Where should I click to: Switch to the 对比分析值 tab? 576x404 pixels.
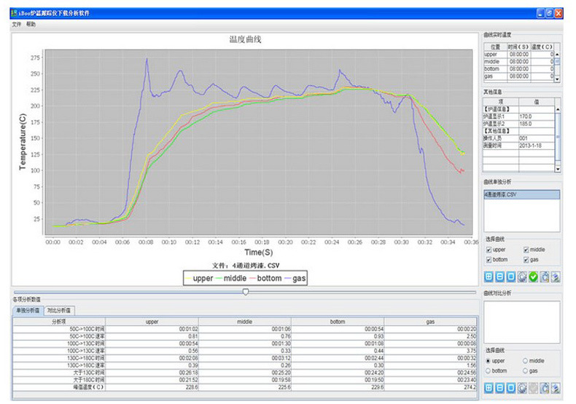coord(59,310)
